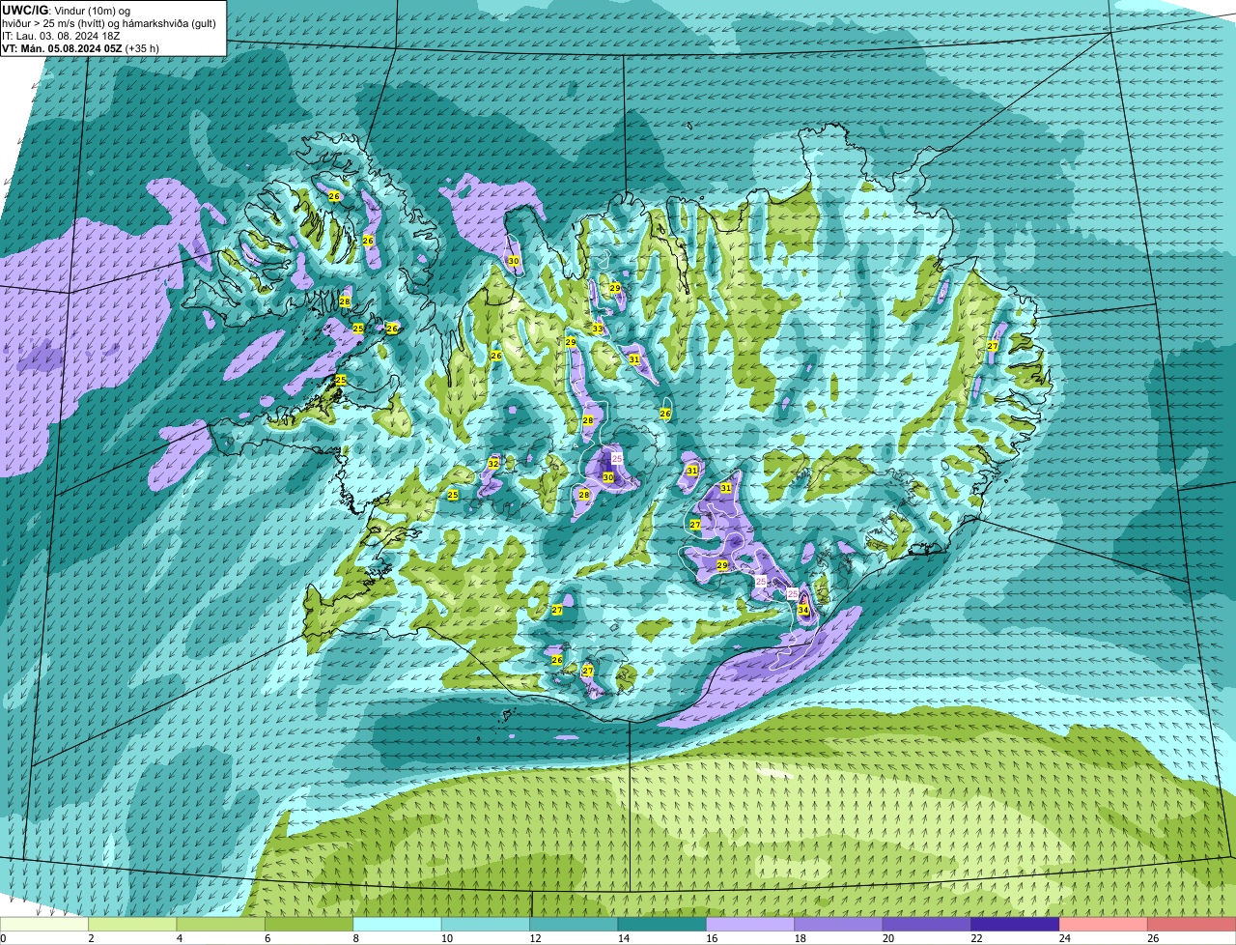Image resolution: width=1236 pixels, height=945 pixels.
Task: Click the legend scale label "12"
Action: (x=535, y=937)
